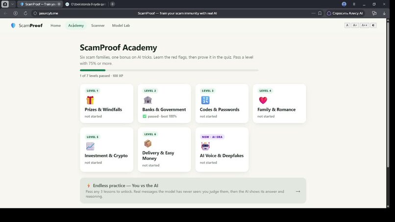Click the LEVEL 2 badge
395x222 pixels.
(x=150, y=91)
